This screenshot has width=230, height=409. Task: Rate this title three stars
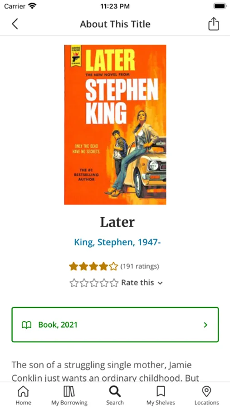pyautogui.click(x=94, y=283)
